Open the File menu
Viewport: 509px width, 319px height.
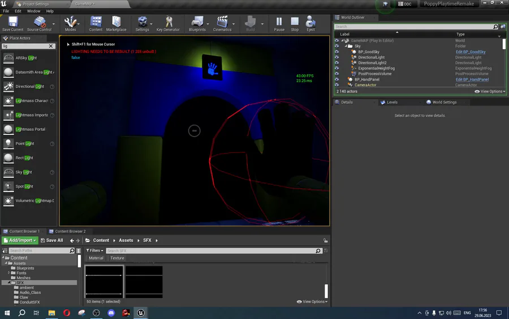click(x=6, y=11)
